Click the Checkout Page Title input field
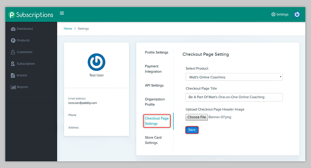 [x=234, y=97]
